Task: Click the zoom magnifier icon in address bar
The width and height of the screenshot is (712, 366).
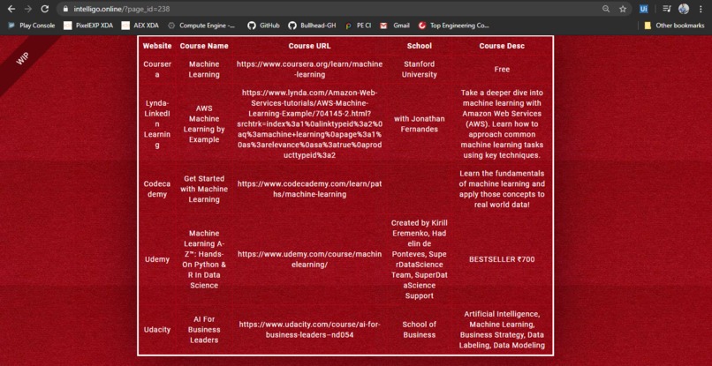Action: pyautogui.click(x=606, y=9)
